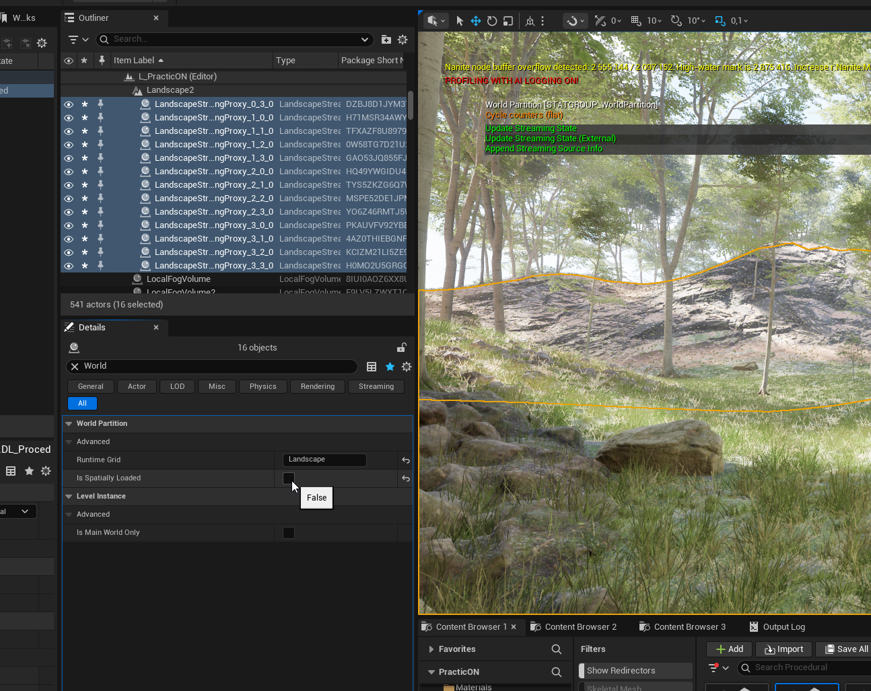Clear the World search text in Details
The height and width of the screenshot is (691, 871).
75,367
